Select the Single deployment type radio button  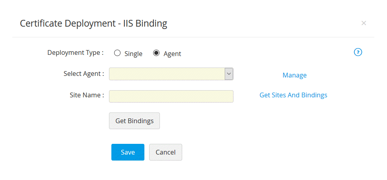click(117, 53)
